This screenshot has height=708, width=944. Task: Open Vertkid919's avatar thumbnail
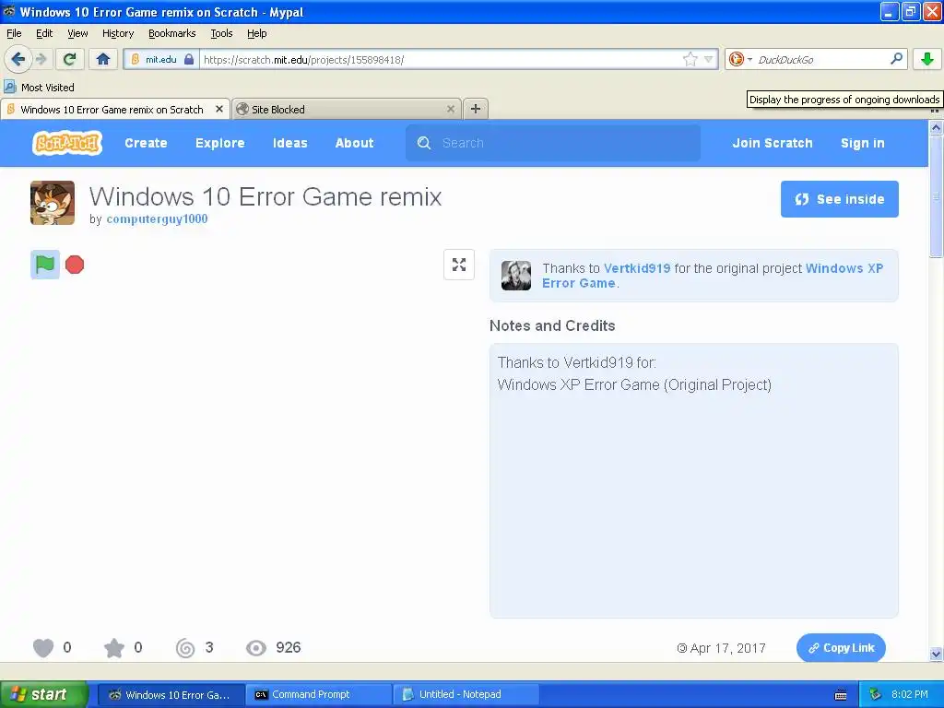coord(516,275)
